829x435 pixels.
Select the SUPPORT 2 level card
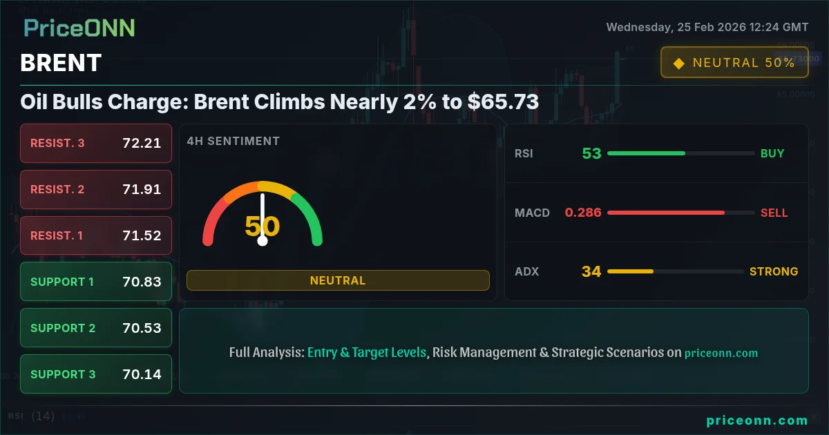pyautogui.click(x=96, y=328)
